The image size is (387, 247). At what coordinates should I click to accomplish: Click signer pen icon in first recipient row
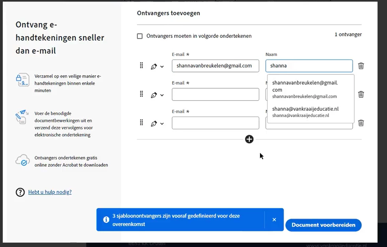pos(154,67)
